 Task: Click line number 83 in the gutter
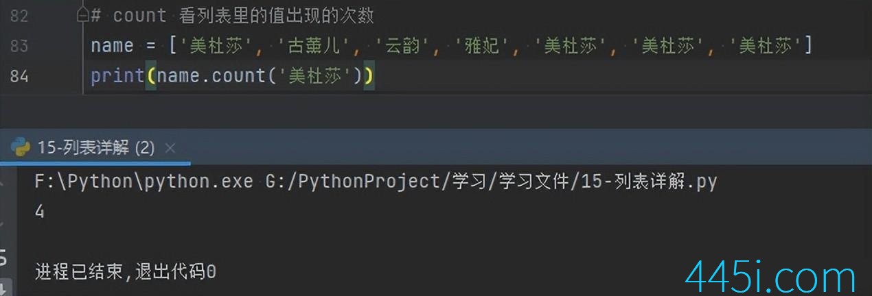click(x=19, y=46)
